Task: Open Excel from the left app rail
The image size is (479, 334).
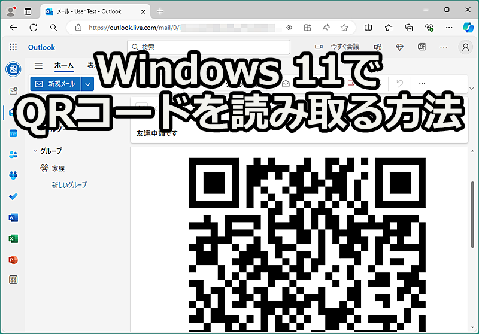Action: pyautogui.click(x=13, y=238)
